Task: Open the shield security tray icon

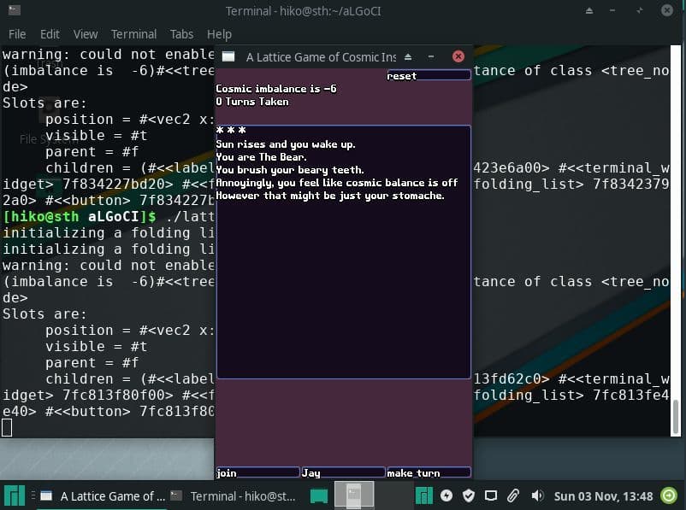Action: pos(469,495)
